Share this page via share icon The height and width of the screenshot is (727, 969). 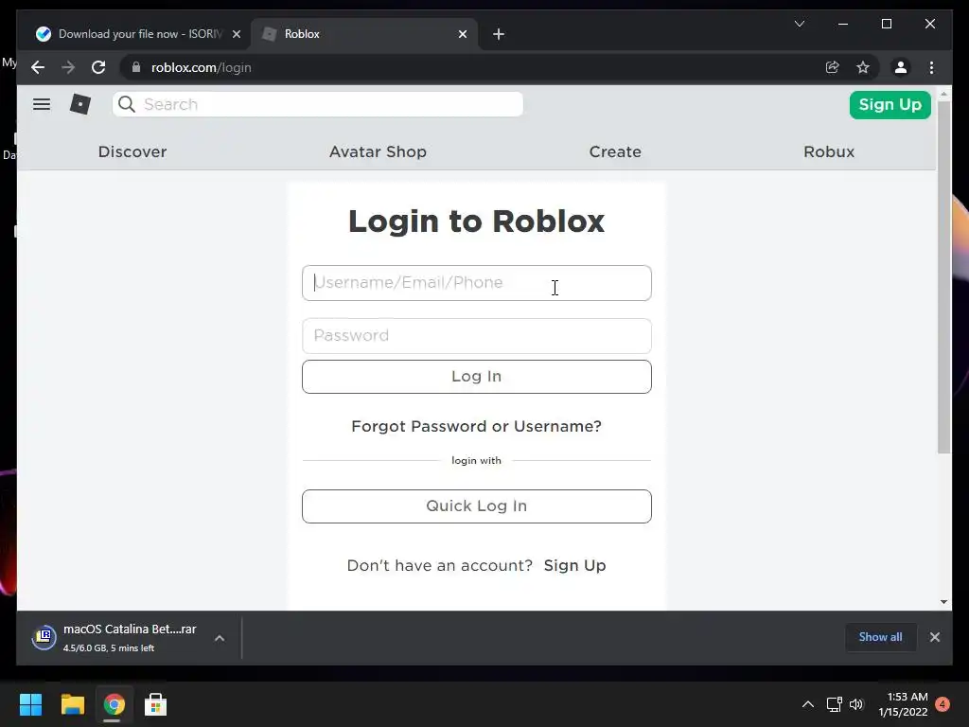[x=833, y=67]
